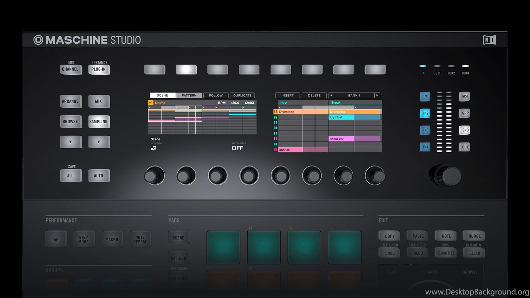Select the IN3 input button
The width and height of the screenshot is (530, 298).
tap(425, 130)
